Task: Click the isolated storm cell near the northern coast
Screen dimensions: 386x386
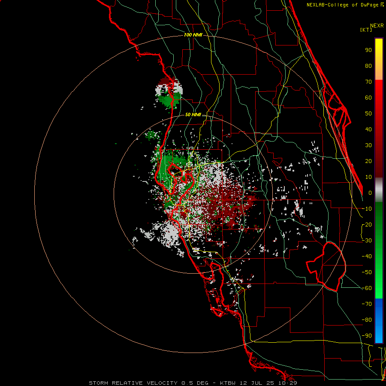Action: (x=169, y=93)
